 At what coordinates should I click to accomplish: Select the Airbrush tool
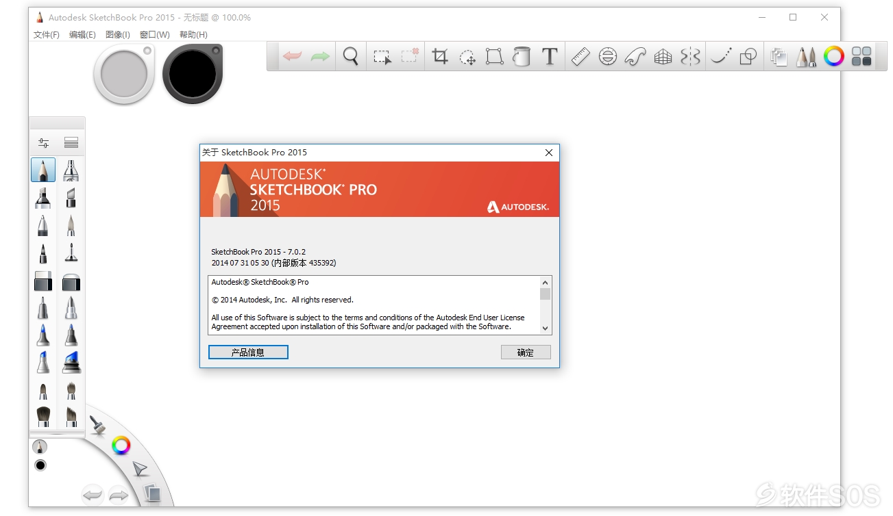click(71, 170)
